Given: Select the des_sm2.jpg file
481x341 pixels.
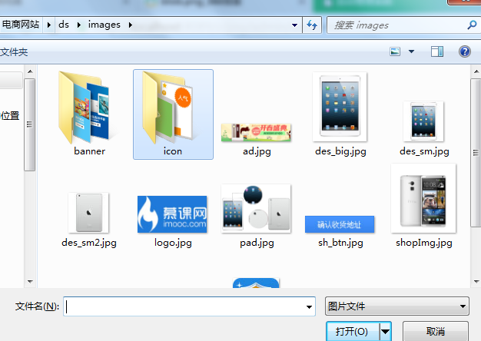Looking at the screenshot, I should pyautogui.click(x=89, y=213).
